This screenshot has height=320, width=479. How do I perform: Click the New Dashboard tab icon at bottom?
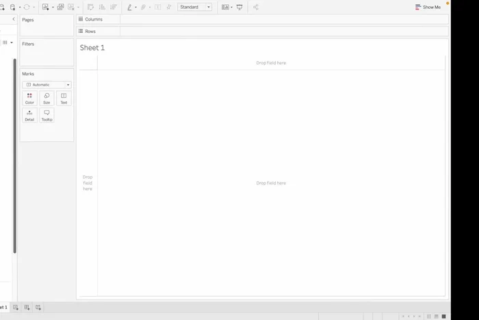(27, 308)
